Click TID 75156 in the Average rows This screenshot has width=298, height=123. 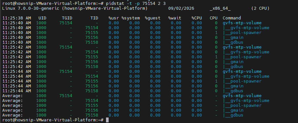(x=92, y=110)
